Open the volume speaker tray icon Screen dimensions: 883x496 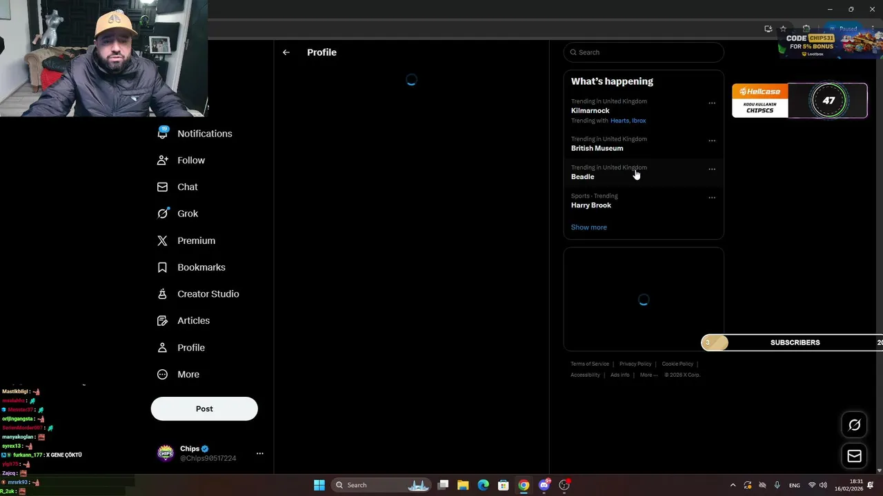coord(823,485)
